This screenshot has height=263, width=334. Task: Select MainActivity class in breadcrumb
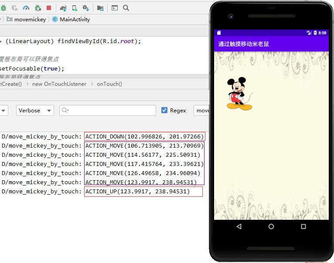click(71, 19)
